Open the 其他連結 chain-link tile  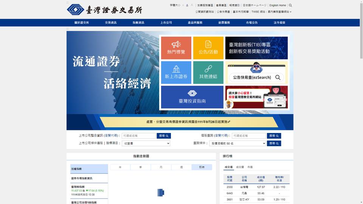(x=208, y=73)
